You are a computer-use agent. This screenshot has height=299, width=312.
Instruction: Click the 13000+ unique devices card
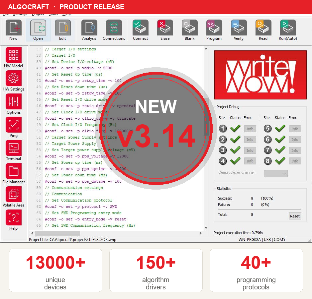(55, 270)
